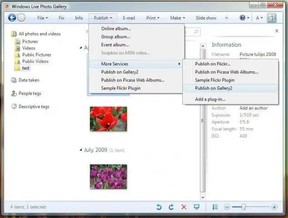Click the greyed Forward navigation button
This screenshot has width=288, height=218.
[21, 18]
